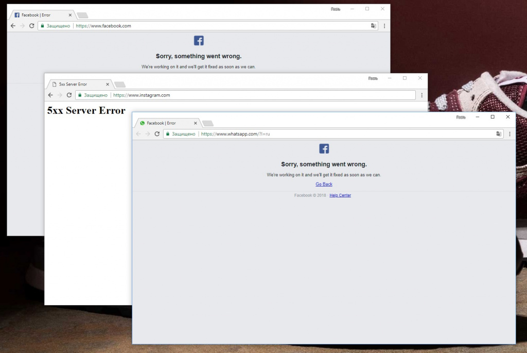The height and width of the screenshot is (353, 527).
Task: Click Facebook logo on whatsapp.com error page
Action: click(x=324, y=149)
